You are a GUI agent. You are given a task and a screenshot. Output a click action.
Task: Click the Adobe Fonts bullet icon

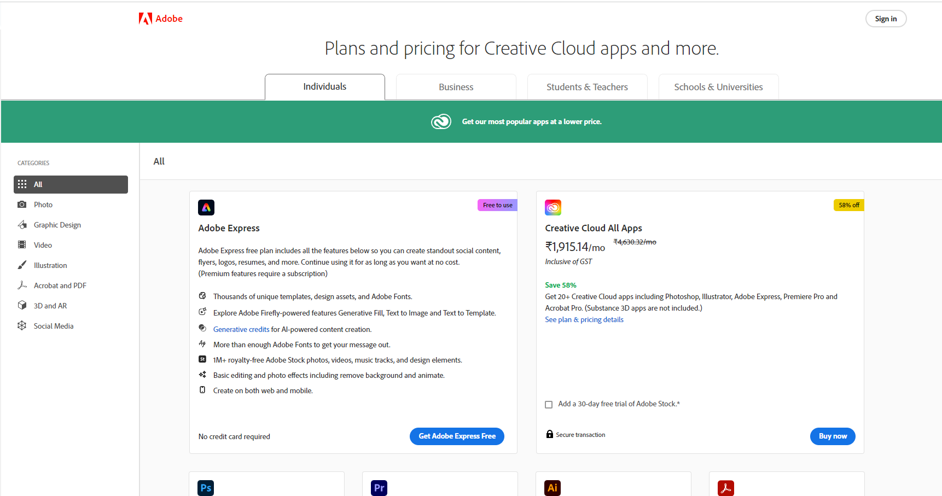[x=202, y=344]
